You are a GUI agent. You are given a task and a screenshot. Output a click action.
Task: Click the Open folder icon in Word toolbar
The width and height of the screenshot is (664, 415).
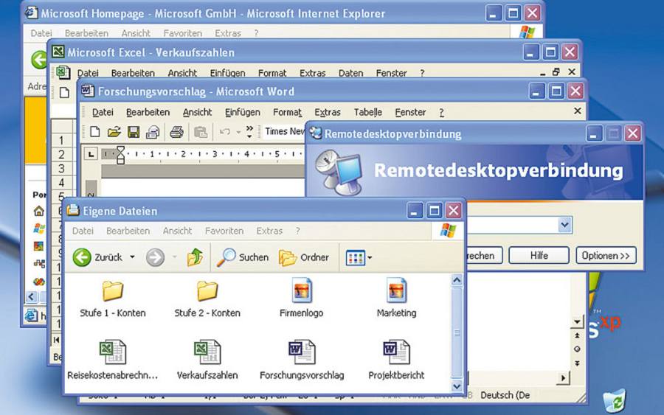(x=114, y=132)
